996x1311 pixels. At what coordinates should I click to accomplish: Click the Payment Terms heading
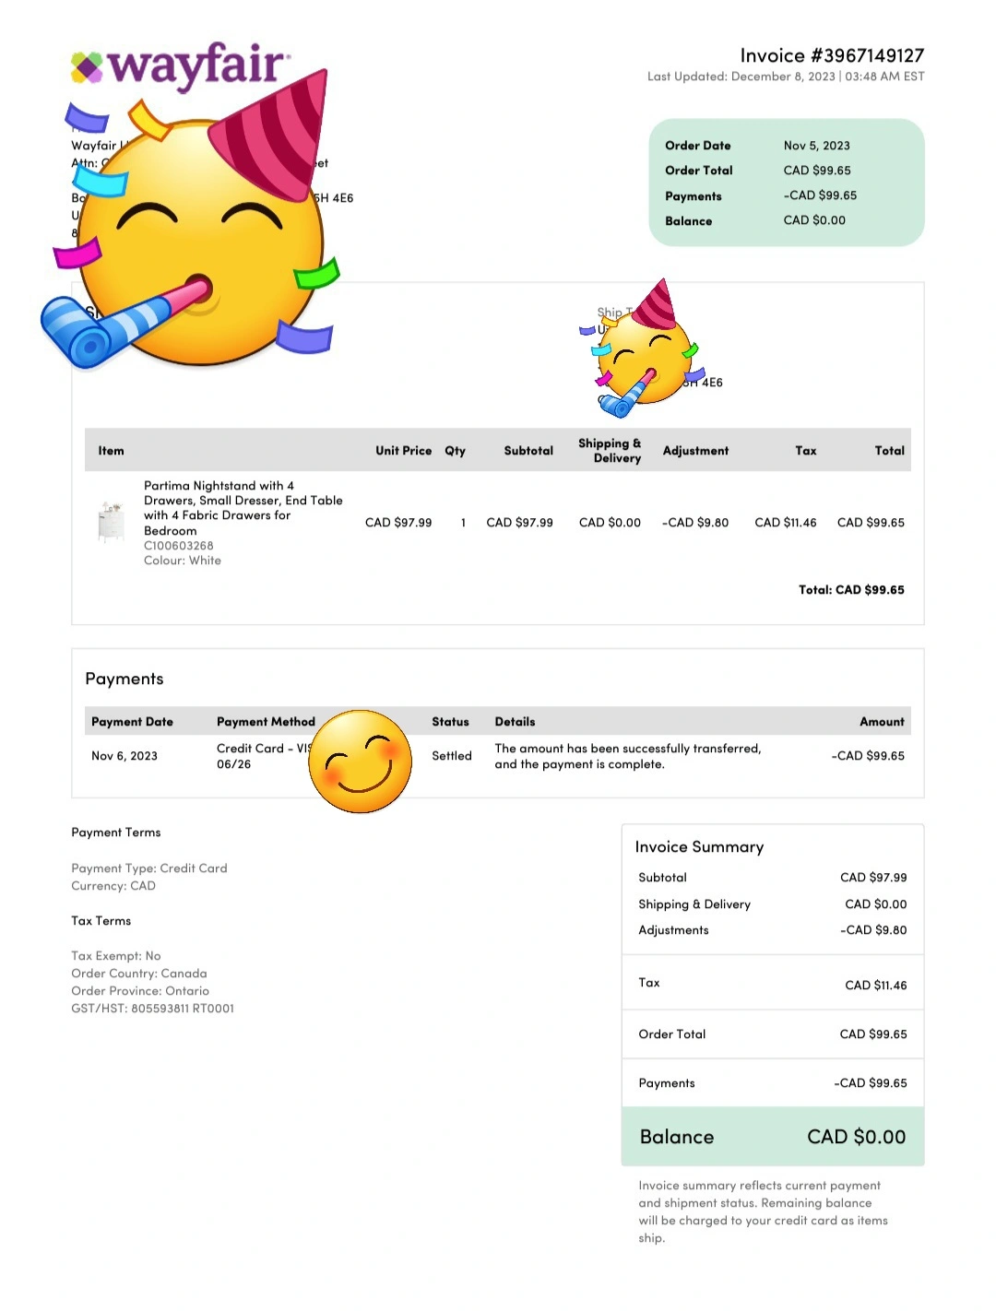coord(116,833)
